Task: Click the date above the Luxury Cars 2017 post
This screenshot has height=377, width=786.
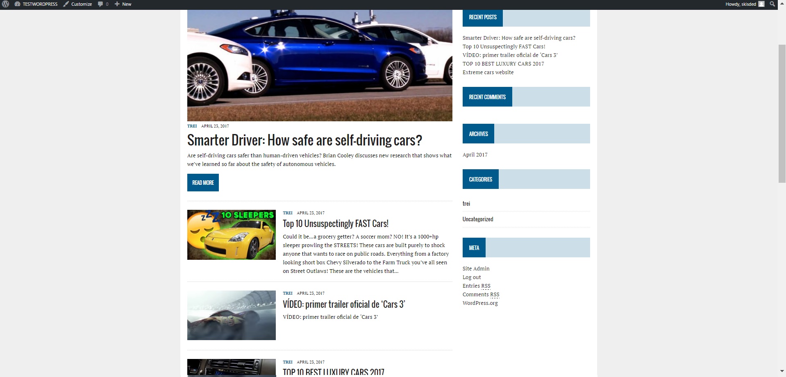Action: point(311,362)
